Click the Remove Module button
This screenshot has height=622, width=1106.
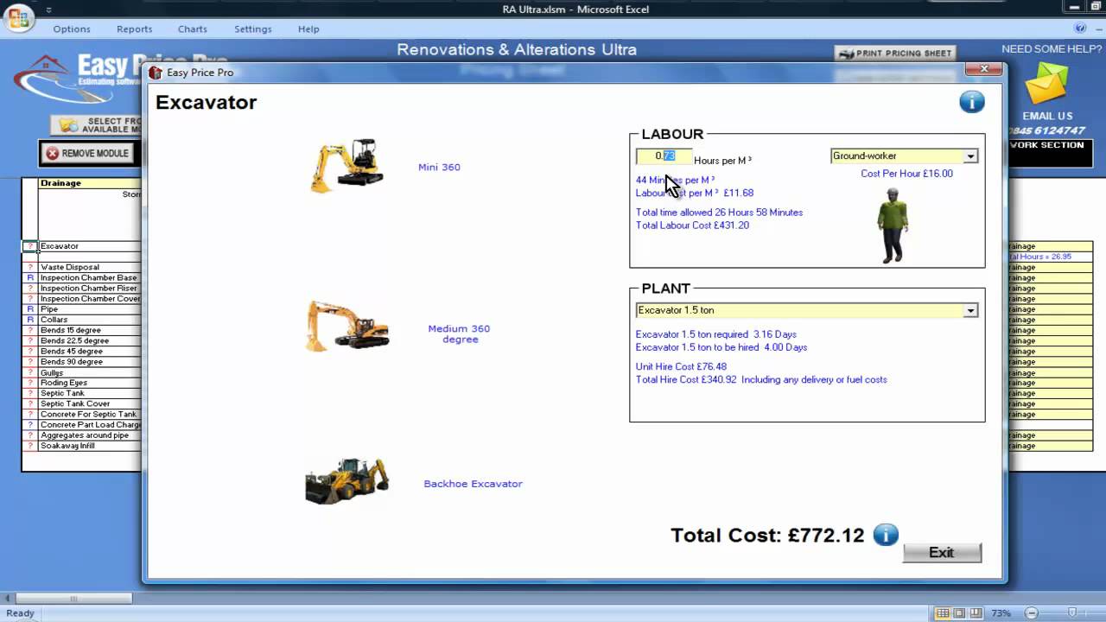click(87, 154)
